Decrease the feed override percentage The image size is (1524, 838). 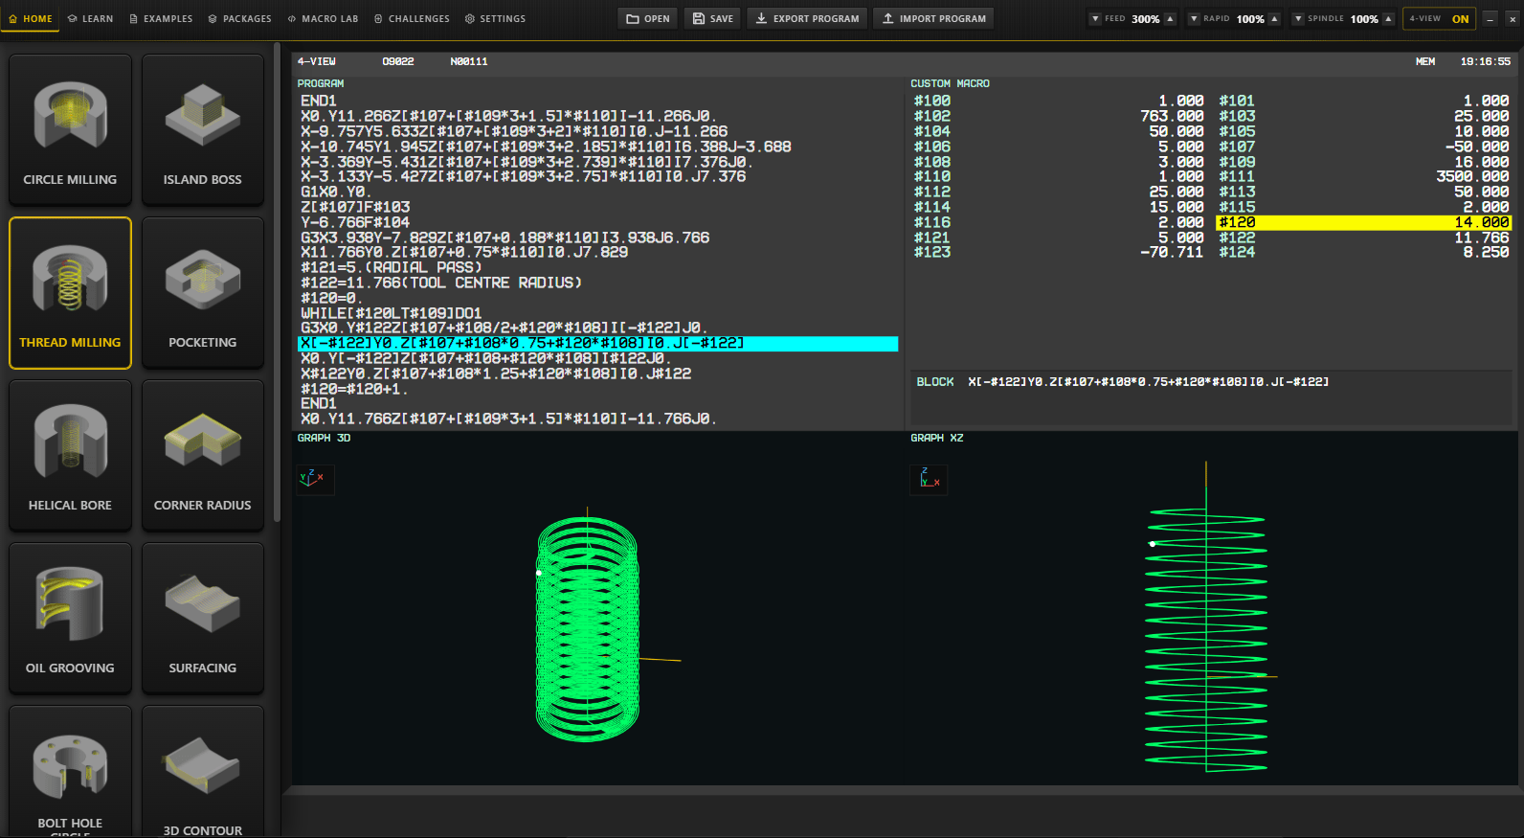tap(1095, 18)
